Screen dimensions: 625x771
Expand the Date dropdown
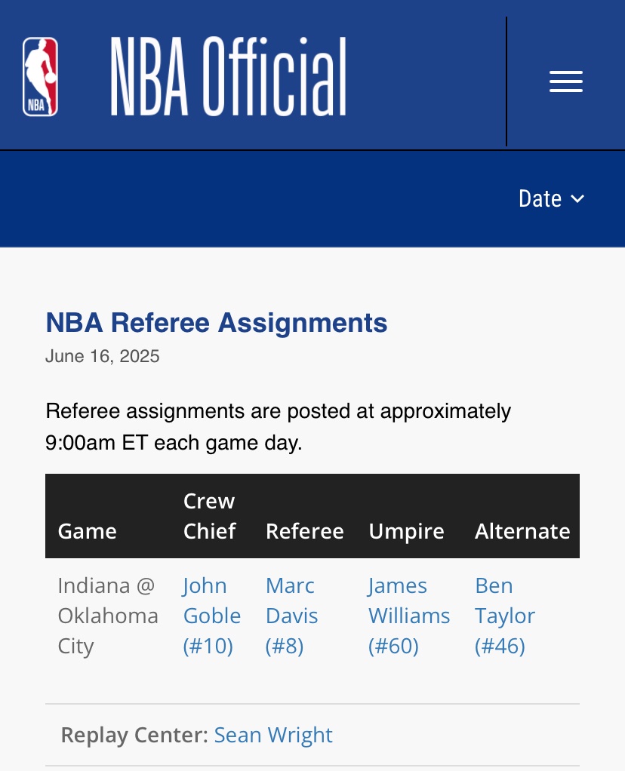pos(551,198)
